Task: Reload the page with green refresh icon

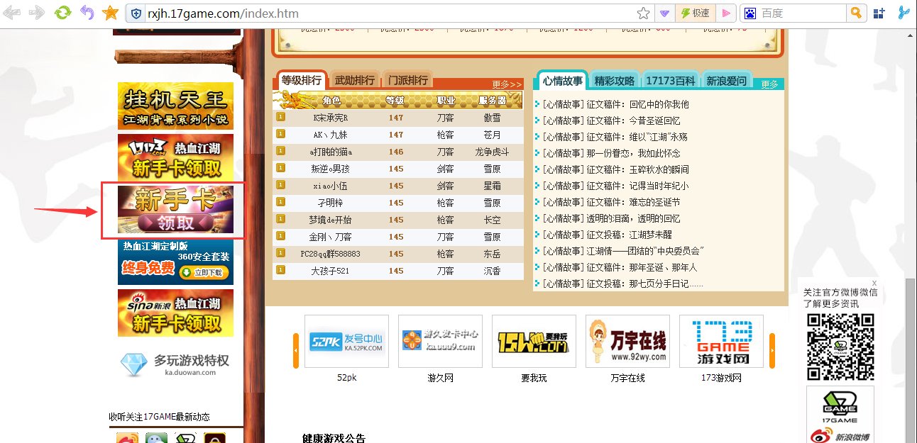Action: tap(62, 12)
